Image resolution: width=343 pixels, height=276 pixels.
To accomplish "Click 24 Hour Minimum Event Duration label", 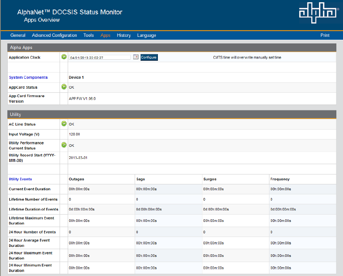I will (30, 268).
